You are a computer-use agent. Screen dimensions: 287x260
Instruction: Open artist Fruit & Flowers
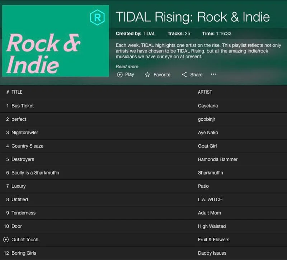(x=213, y=240)
